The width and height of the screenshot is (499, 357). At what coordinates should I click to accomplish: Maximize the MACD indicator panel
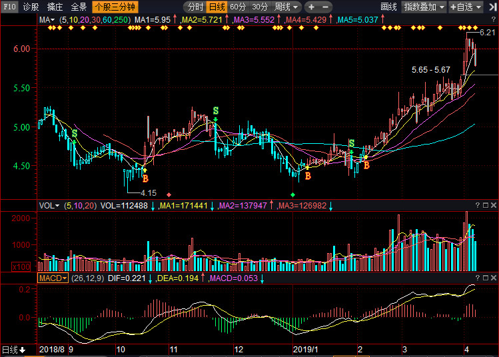[x=486, y=278]
